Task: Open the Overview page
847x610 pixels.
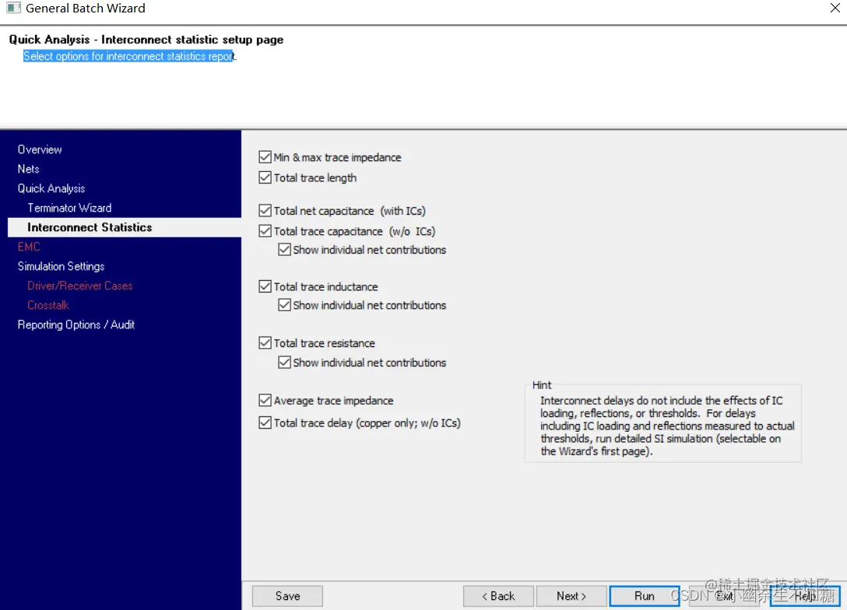Action: [40, 149]
